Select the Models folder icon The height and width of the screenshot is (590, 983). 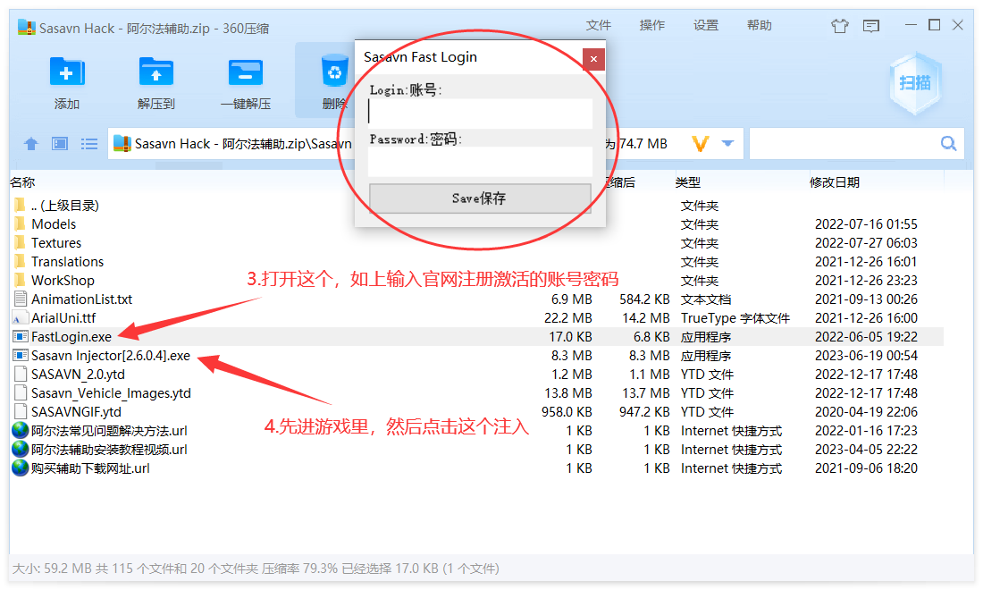pyautogui.click(x=20, y=223)
